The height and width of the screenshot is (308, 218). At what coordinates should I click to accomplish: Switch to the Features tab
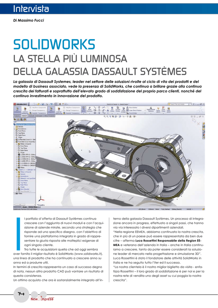(x=17, y=115)
